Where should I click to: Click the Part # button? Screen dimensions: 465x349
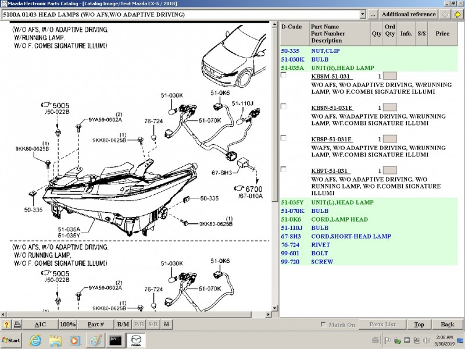click(x=96, y=325)
